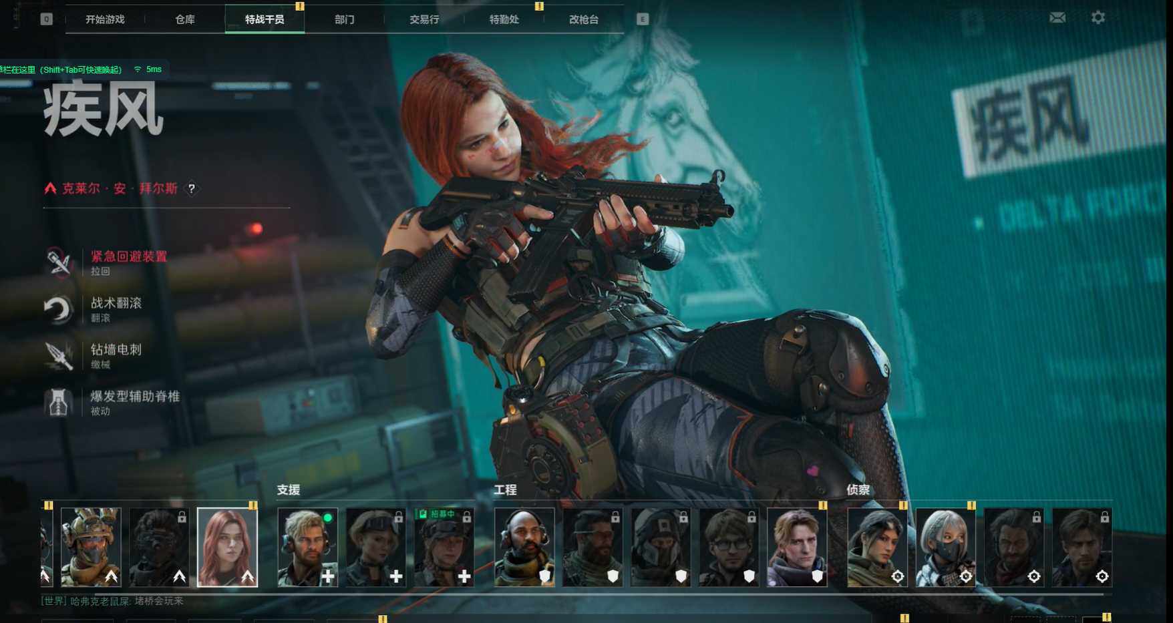
Task: Choose the locked goggles-wearing support operator portrait
Action: [375, 547]
